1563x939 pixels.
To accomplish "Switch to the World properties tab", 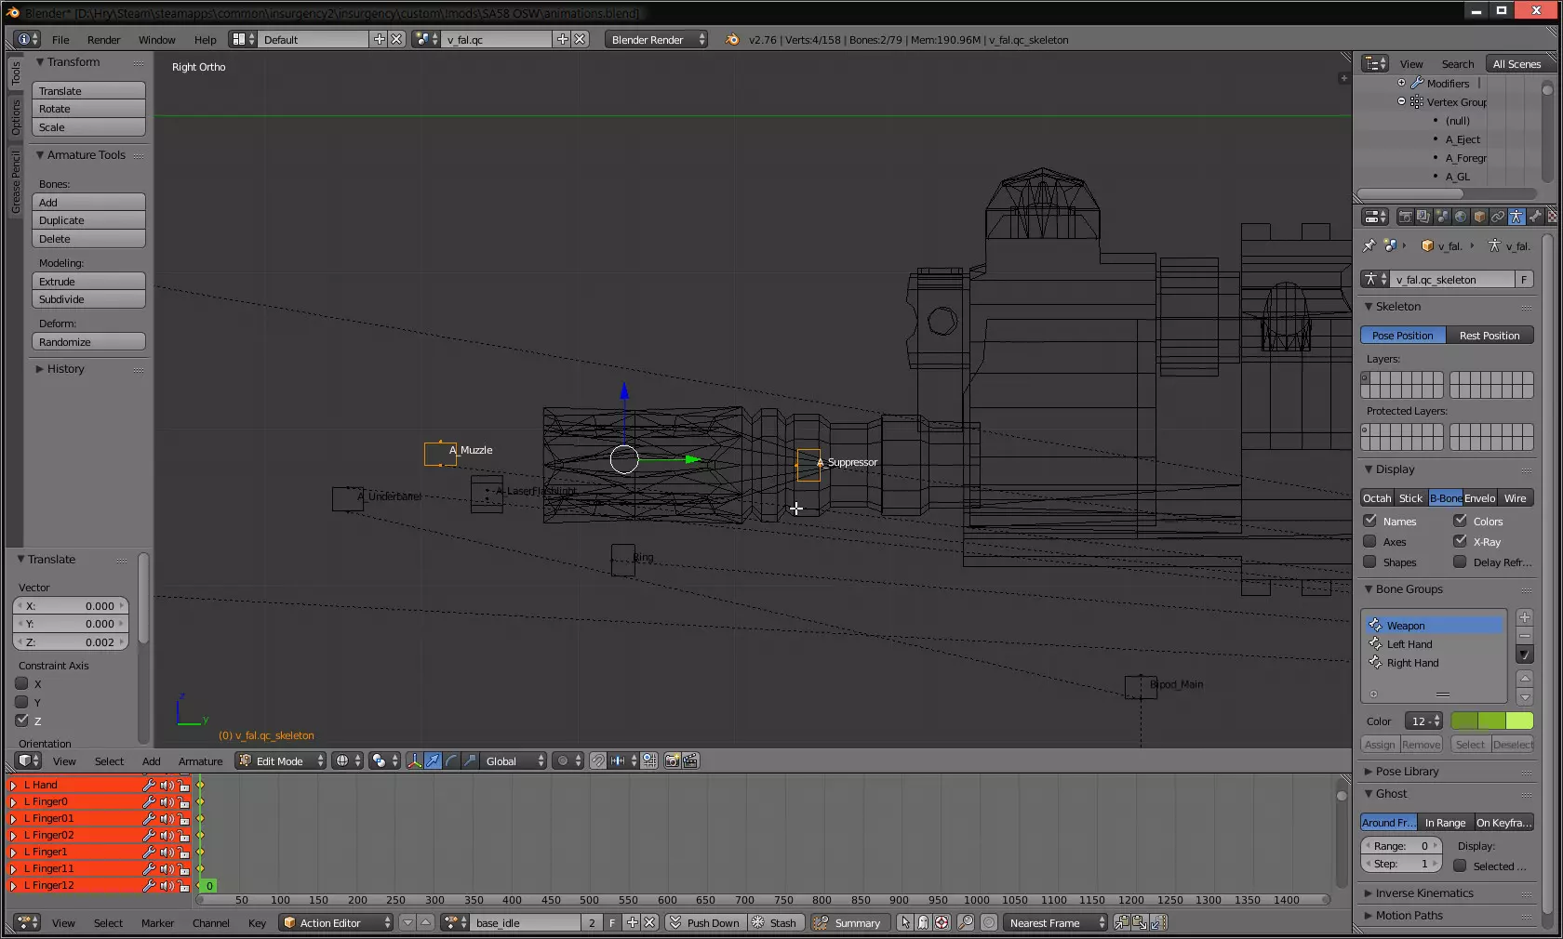I will [1461, 217].
